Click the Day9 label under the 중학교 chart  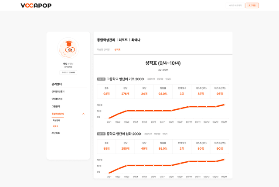coord(180,177)
